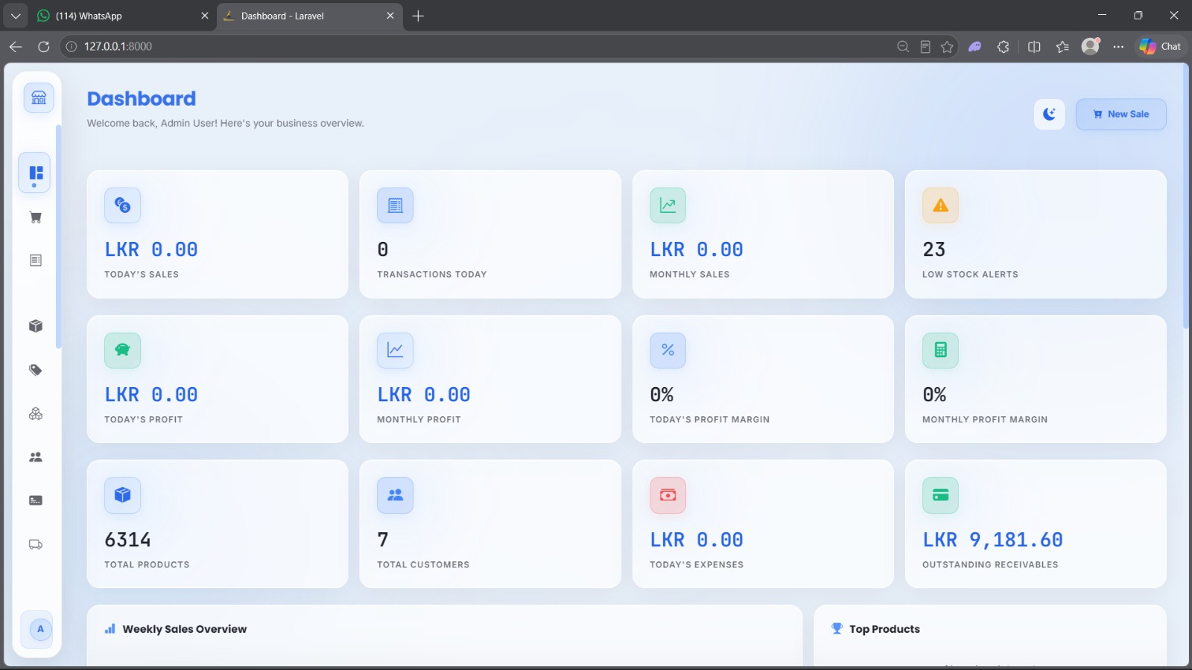1192x670 pixels.
Task: Click the coins icon on Today's Sales card
Action: [123, 205]
